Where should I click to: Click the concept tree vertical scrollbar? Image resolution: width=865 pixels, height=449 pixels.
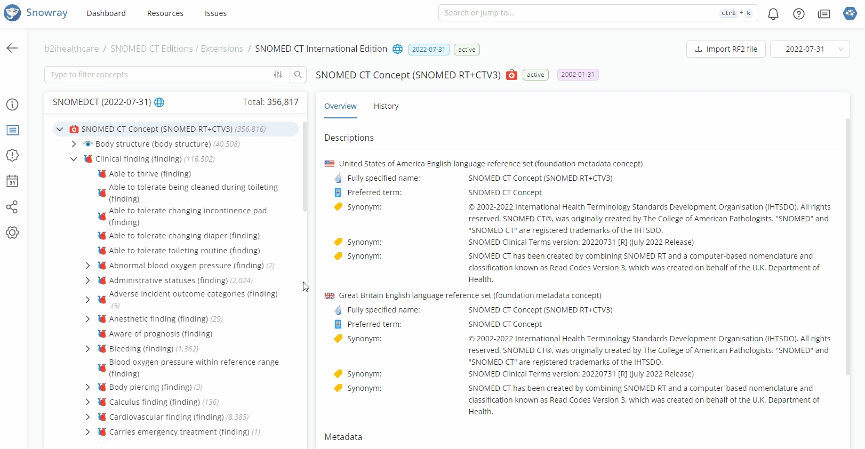(x=305, y=166)
